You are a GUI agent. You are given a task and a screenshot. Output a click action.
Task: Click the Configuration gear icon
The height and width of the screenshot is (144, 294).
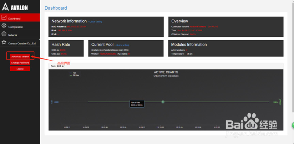(x=4, y=25)
